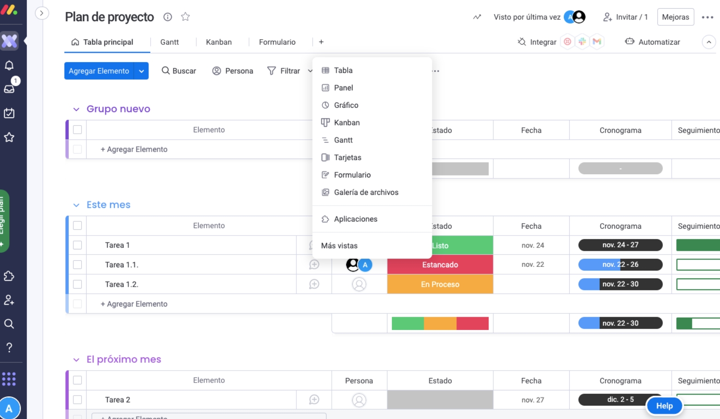Click the Slack integration icon

[582, 41]
